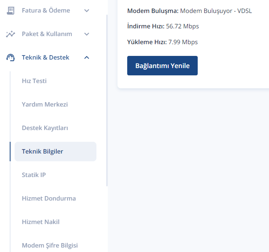Screen dimensions: 269x252
Task: Click the İndirme Hızı value text
Action: (x=182, y=26)
